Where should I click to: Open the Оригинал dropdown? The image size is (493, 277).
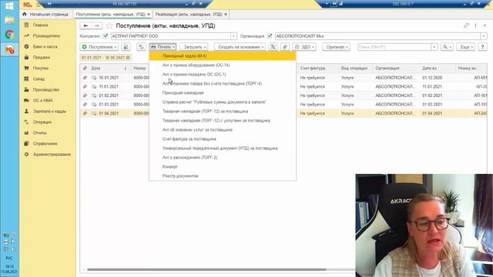(336, 47)
